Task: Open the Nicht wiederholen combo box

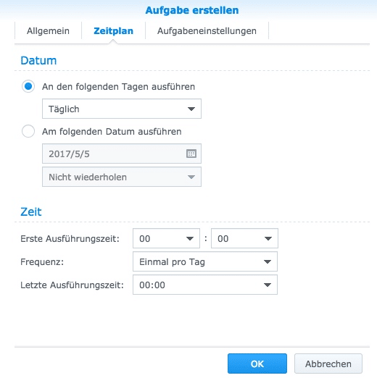Action: pos(122,177)
